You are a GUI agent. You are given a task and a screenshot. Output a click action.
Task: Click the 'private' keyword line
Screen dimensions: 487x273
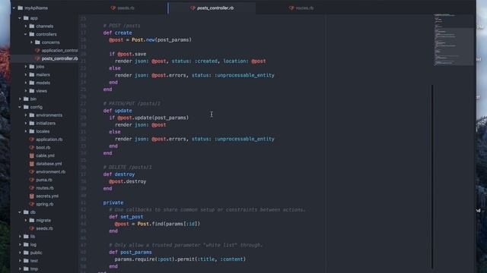point(113,202)
